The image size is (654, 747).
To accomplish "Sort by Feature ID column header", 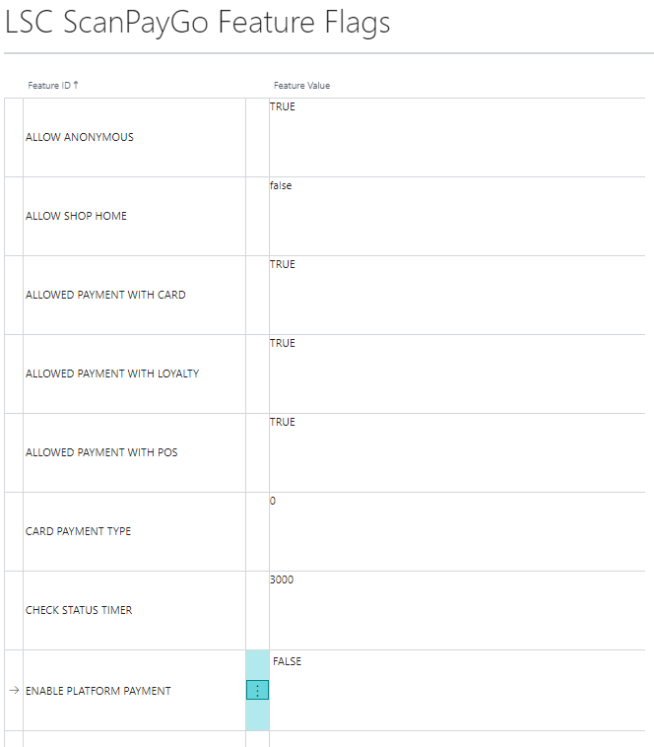I will tap(49, 86).
